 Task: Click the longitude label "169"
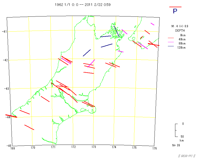click(13, 148)
